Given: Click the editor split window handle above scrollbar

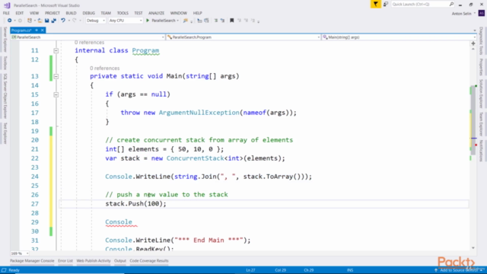Looking at the screenshot, I should 473,43.
